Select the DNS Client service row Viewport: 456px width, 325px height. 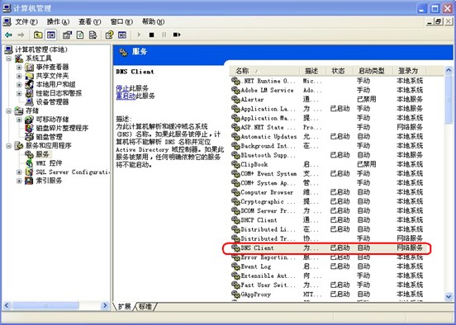coord(327,248)
